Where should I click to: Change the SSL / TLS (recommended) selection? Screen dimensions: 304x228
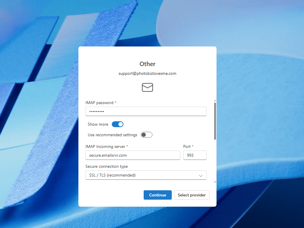click(x=146, y=175)
